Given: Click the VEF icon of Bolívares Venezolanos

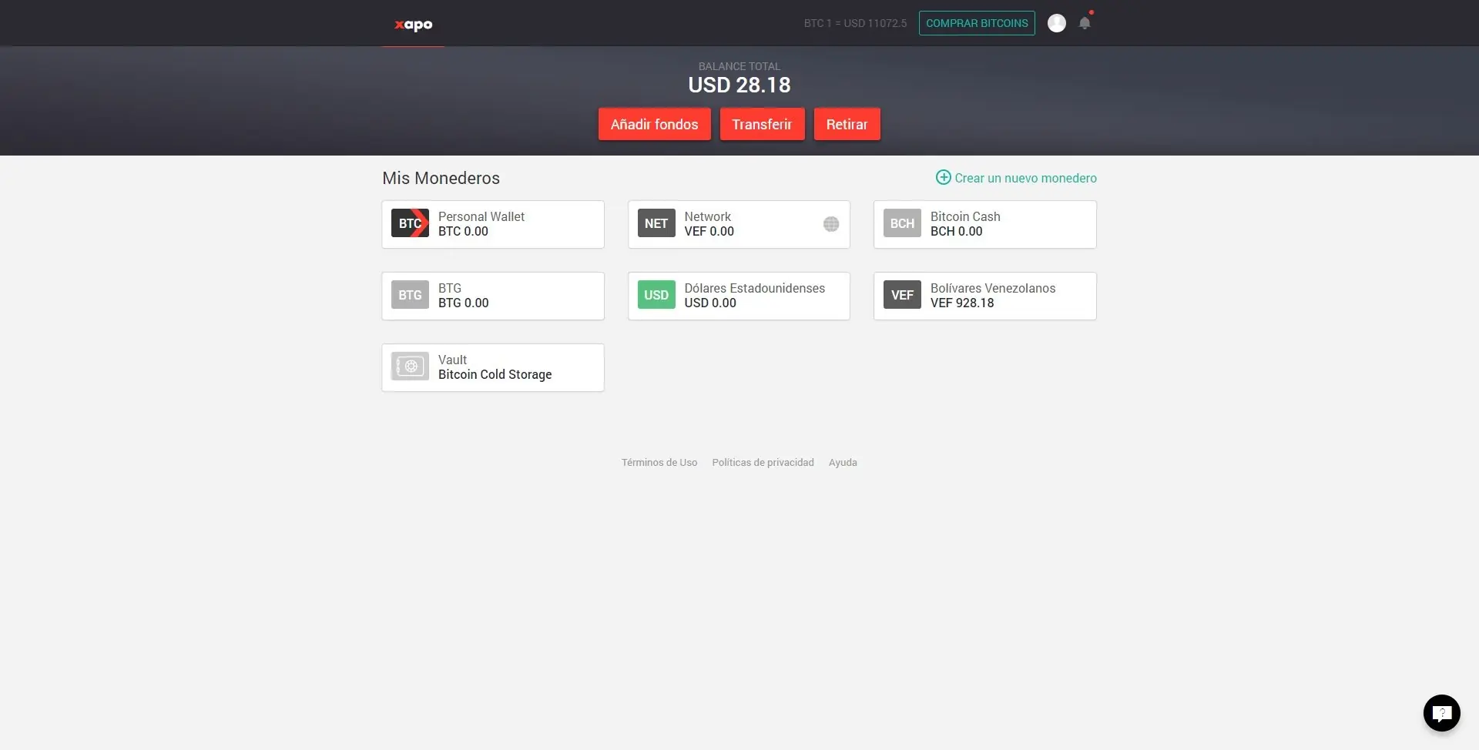Looking at the screenshot, I should pyautogui.click(x=902, y=295).
